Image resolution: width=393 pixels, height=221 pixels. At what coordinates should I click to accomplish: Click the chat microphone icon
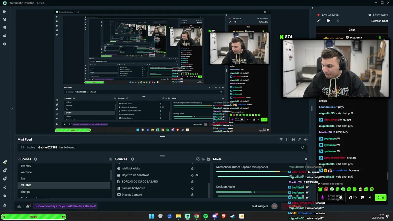pyautogui.click(x=322, y=197)
